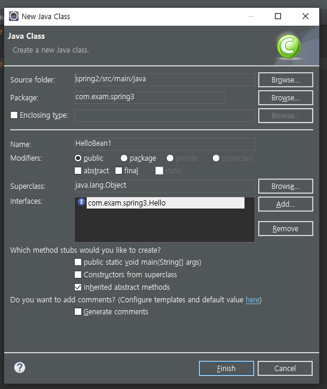Check the final modifier checkbox
The image size is (327, 389).
coord(118,171)
